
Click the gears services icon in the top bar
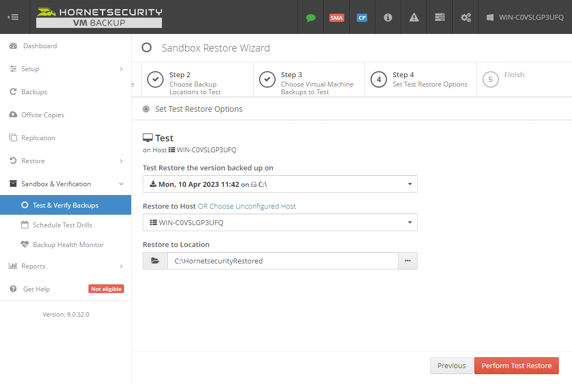click(466, 17)
